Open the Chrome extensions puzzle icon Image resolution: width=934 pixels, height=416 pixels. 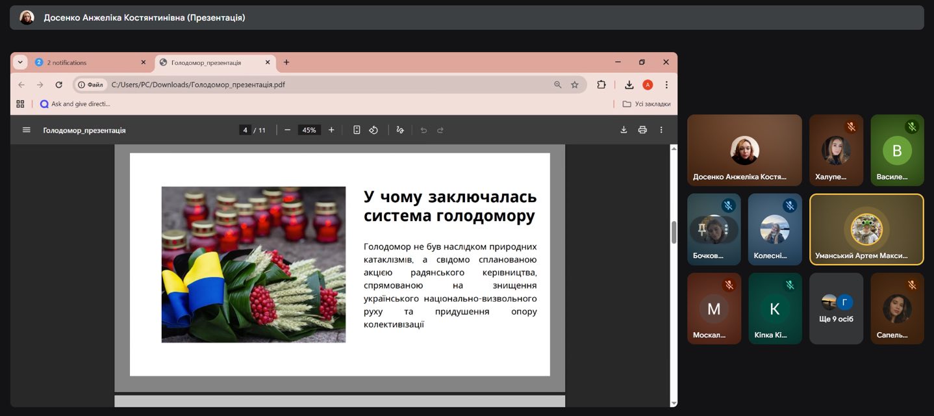pyautogui.click(x=601, y=84)
